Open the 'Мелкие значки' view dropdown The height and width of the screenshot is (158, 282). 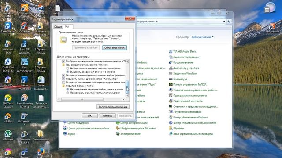(203, 37)
